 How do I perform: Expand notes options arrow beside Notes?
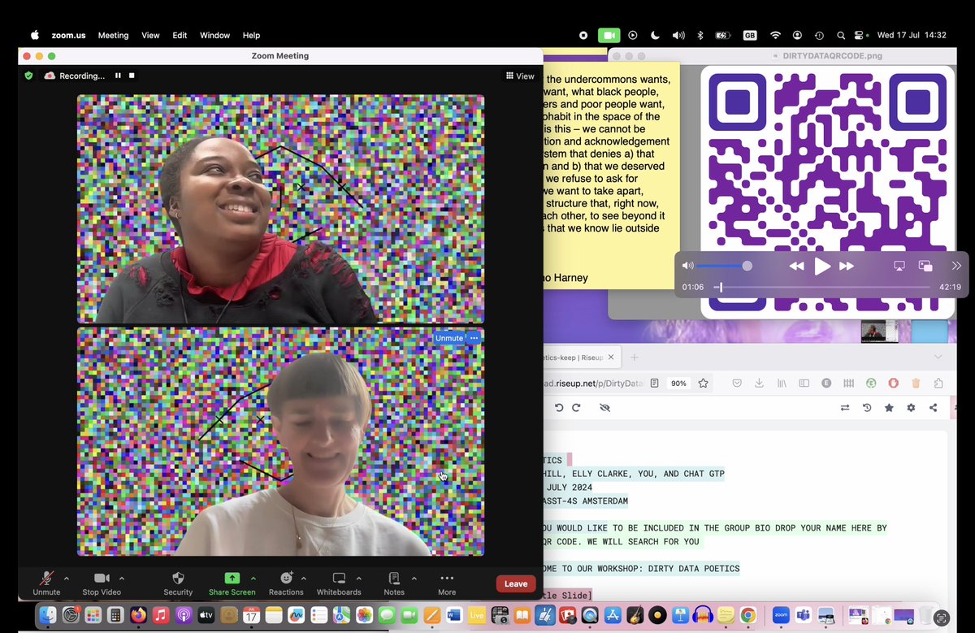[414, 578]
